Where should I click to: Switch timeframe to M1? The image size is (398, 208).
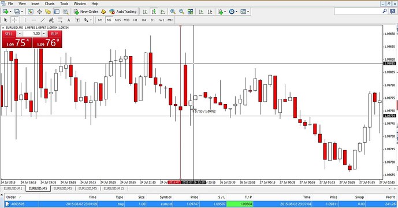(101, 20)
